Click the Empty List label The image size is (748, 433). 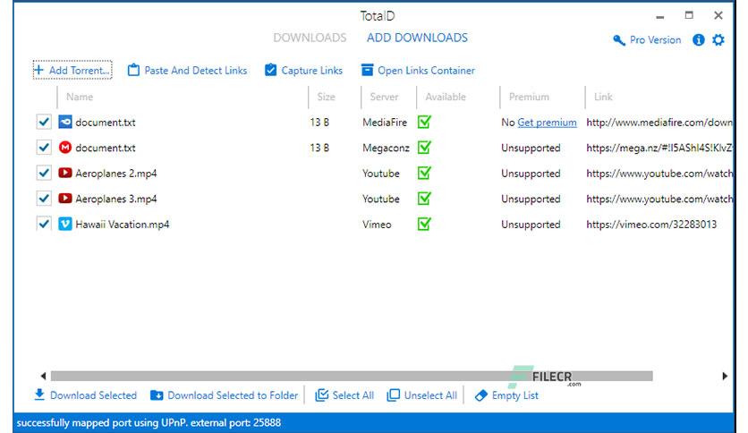514,395
